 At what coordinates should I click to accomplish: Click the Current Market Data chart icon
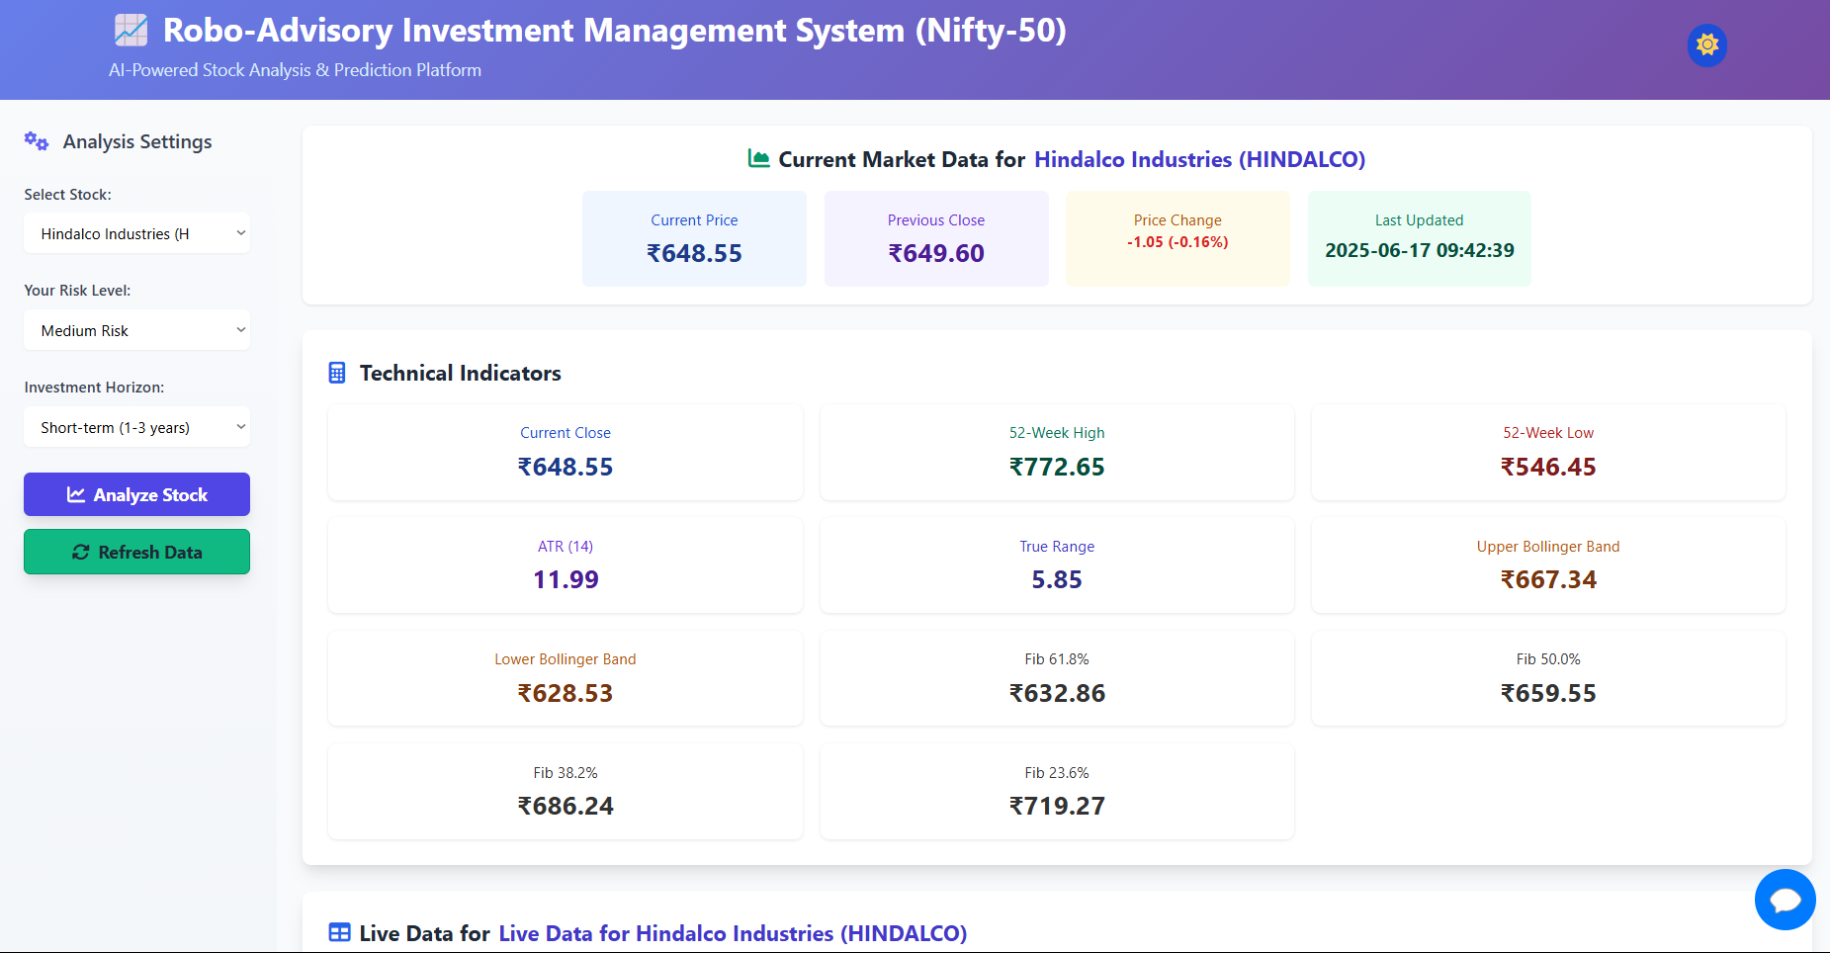[x=758, y=159]
